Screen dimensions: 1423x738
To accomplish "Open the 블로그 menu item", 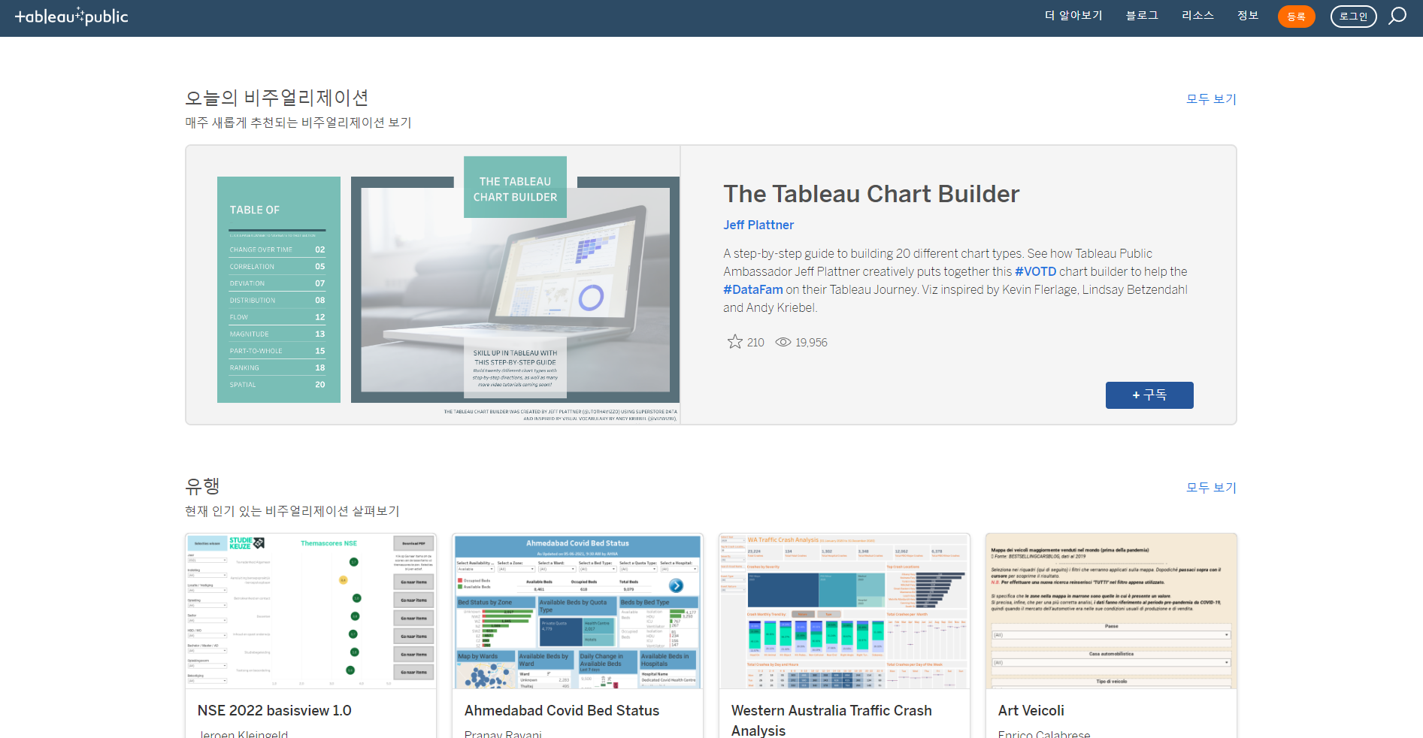I will tap(1142, 16).
